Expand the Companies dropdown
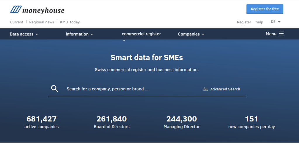This screenshot has height=146, width=299. tap(191, 34)
